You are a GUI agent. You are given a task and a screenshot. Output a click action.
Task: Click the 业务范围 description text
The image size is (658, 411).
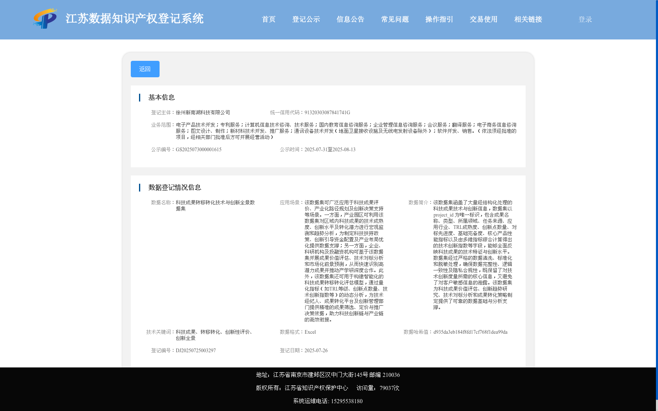[x=346, y=131]
